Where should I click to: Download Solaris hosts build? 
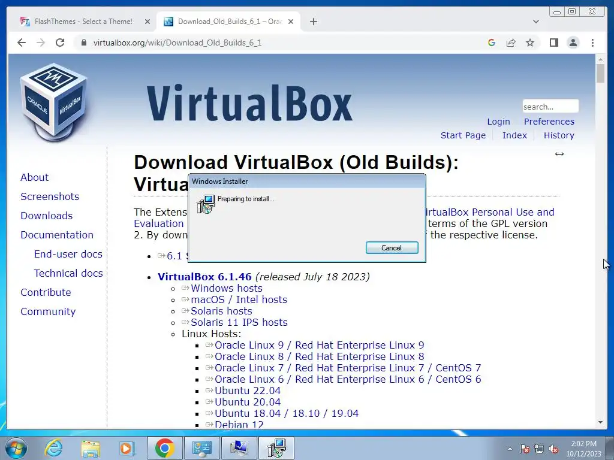221,311
